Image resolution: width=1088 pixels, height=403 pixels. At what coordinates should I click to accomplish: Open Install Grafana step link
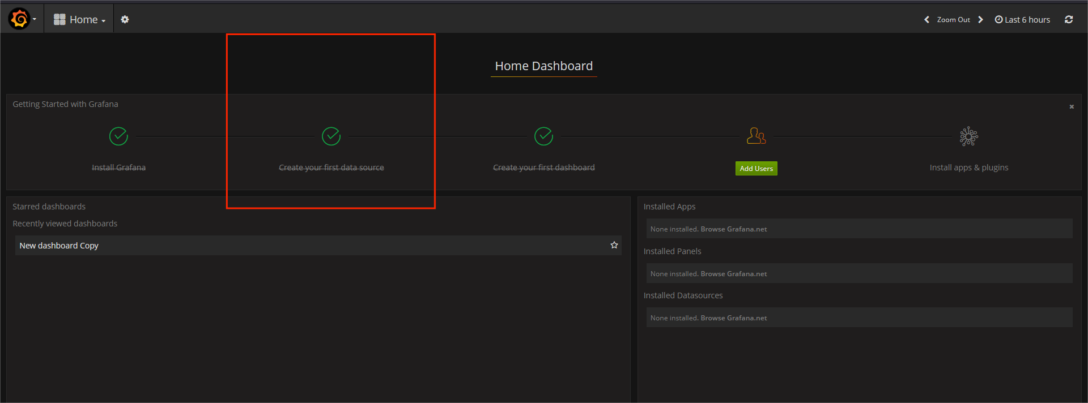(x=118, y=168)
